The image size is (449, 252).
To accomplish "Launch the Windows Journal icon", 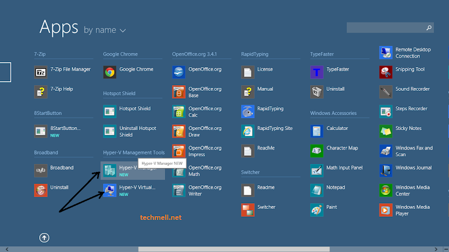I will (386, 171).
